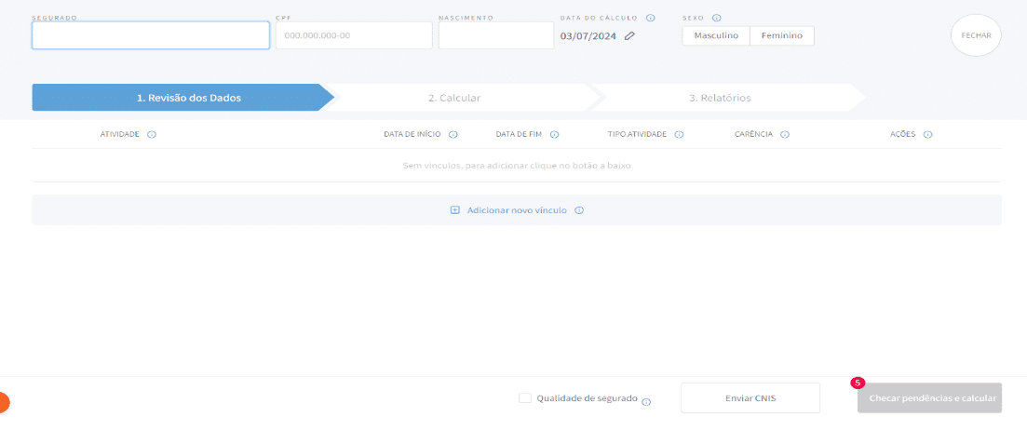
Task: Click info icon next to Data de Fim
Action: pos(554,134)
